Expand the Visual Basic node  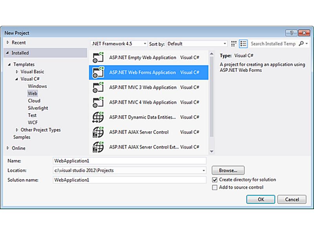coord(17,72)
